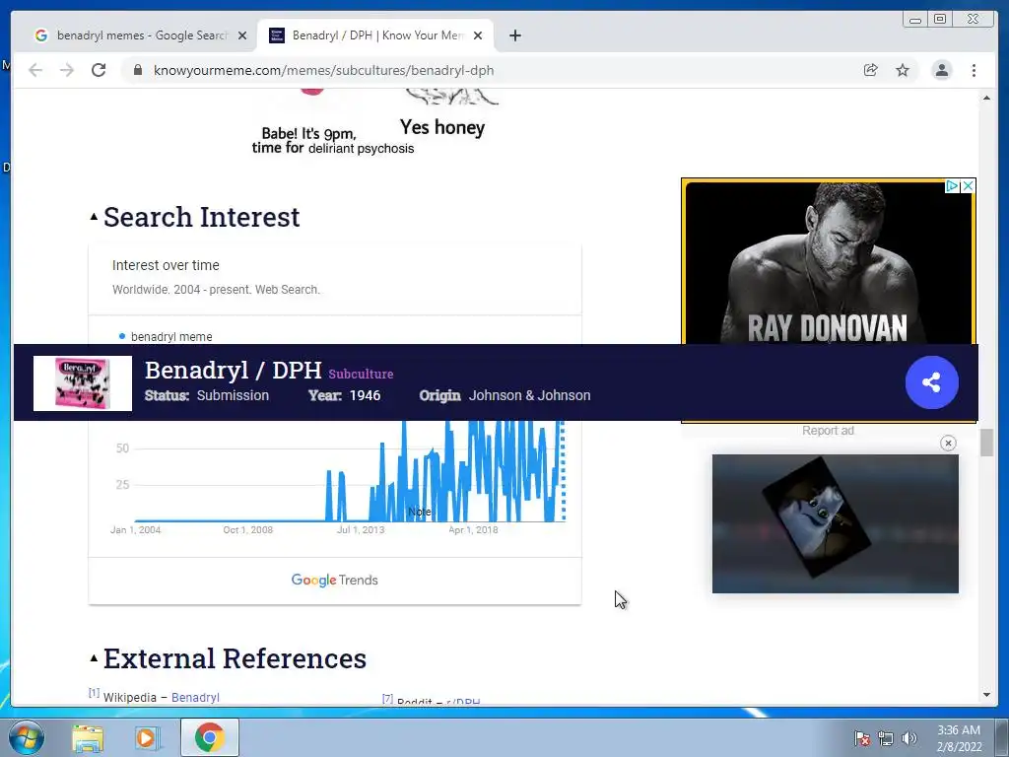Go back to the previous page

point(35,70)
